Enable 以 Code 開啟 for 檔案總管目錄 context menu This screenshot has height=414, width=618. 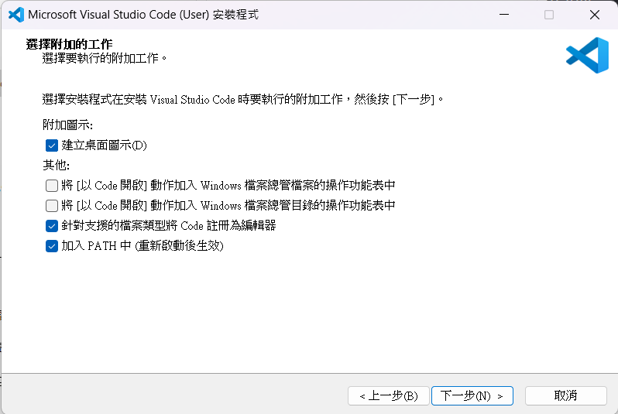[52, 206]
